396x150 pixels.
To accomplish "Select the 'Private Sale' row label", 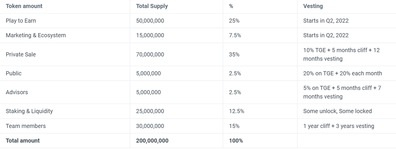I will [x=21, y=55].
